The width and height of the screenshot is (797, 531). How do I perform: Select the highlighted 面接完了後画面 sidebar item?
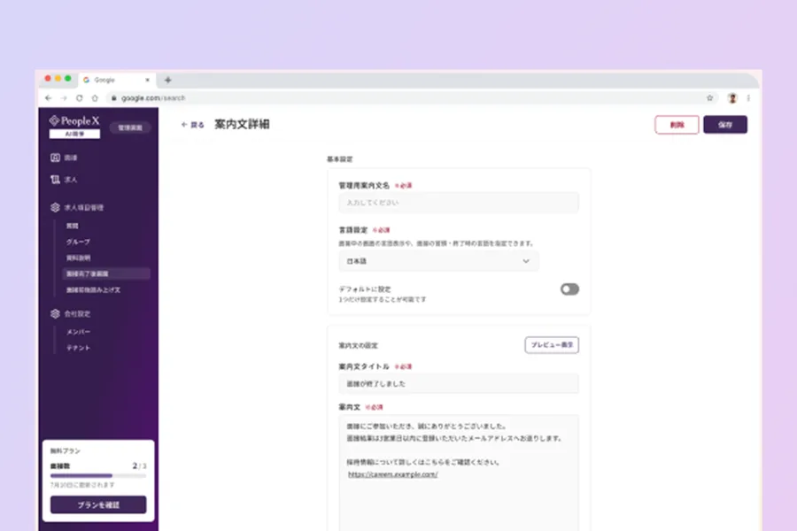click(106, 273)
